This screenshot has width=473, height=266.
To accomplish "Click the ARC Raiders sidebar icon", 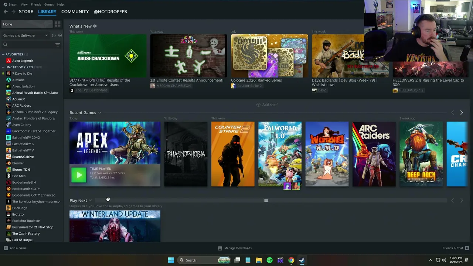I will [8, 106].
